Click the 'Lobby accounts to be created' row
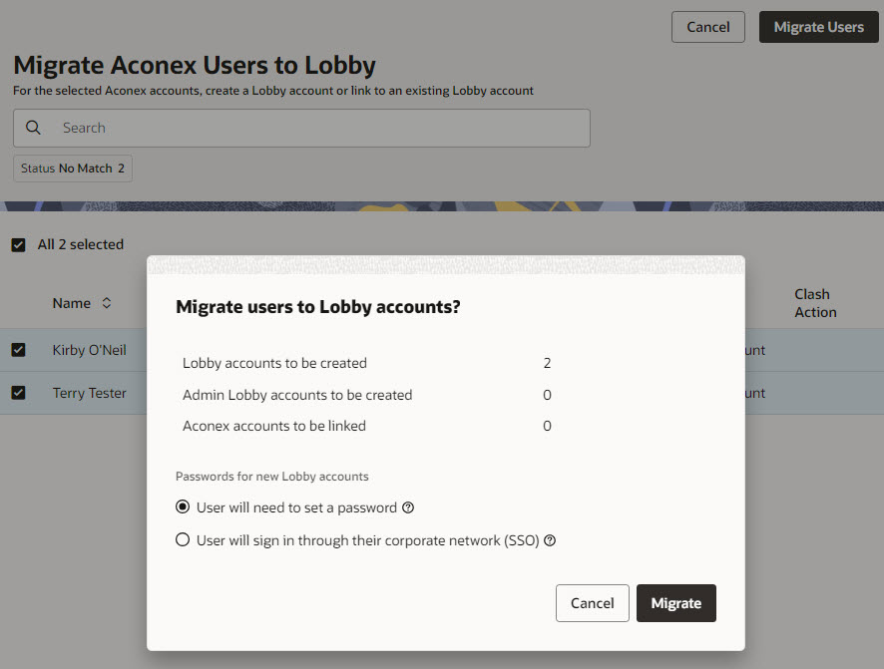 click(x=366, y=363)
